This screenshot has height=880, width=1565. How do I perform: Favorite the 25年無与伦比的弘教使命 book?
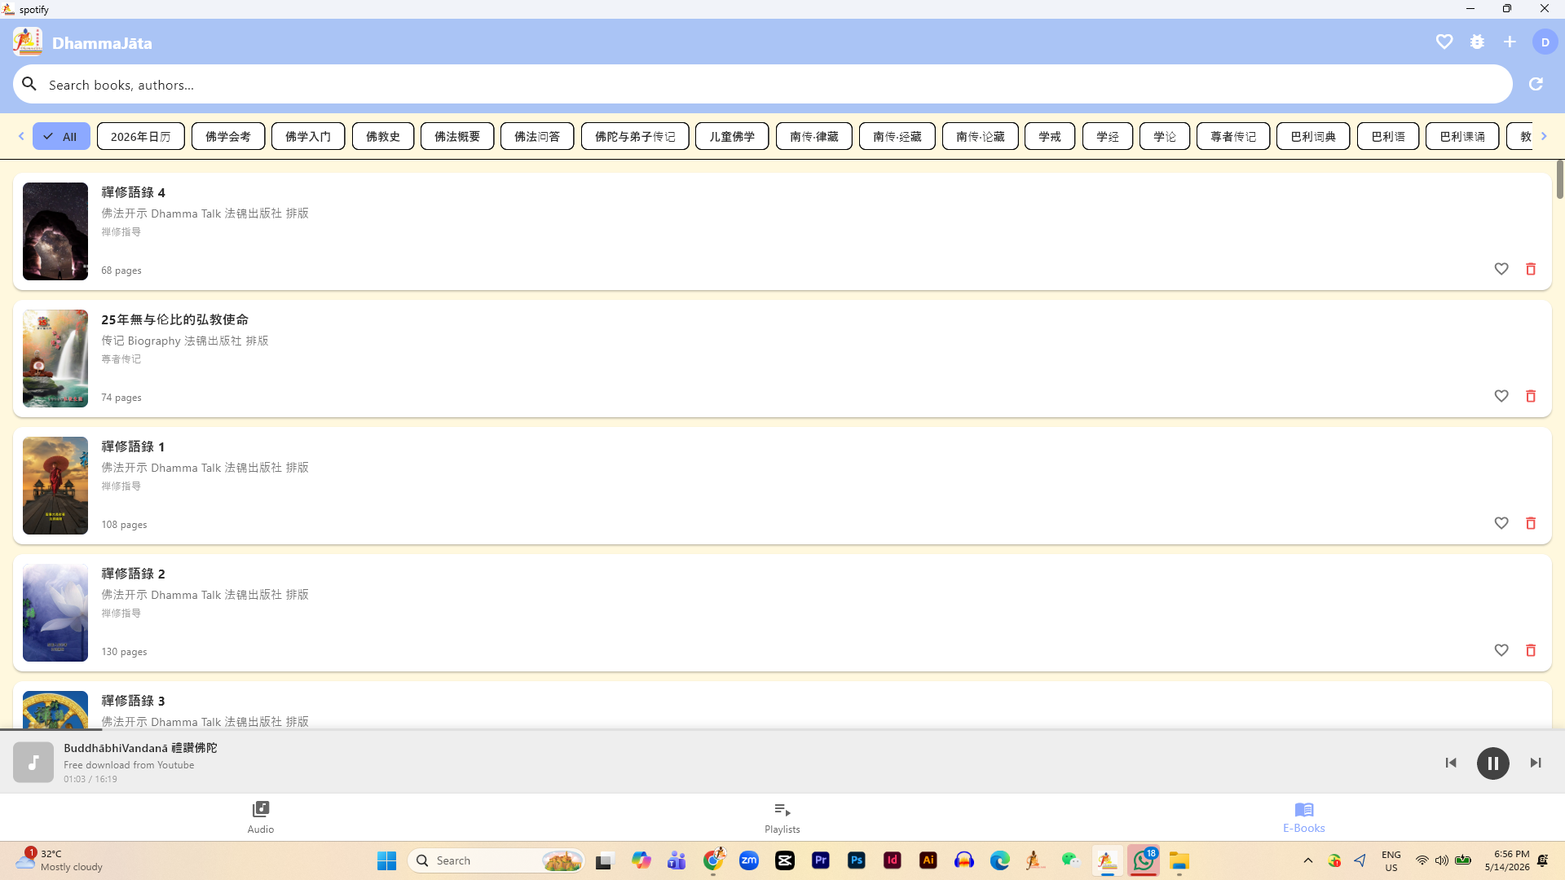click(1501, 396)
